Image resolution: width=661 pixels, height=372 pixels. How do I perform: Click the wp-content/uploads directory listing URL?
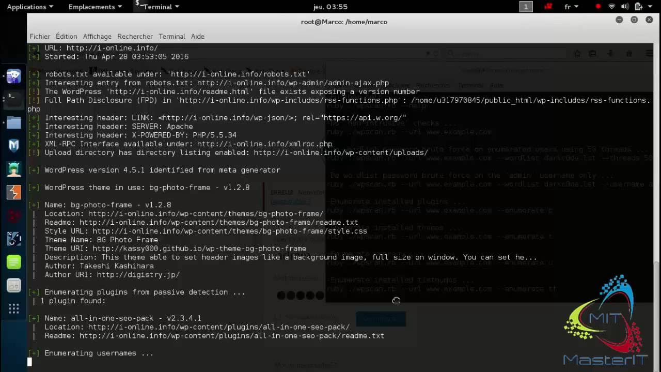[x=340, y=153]
